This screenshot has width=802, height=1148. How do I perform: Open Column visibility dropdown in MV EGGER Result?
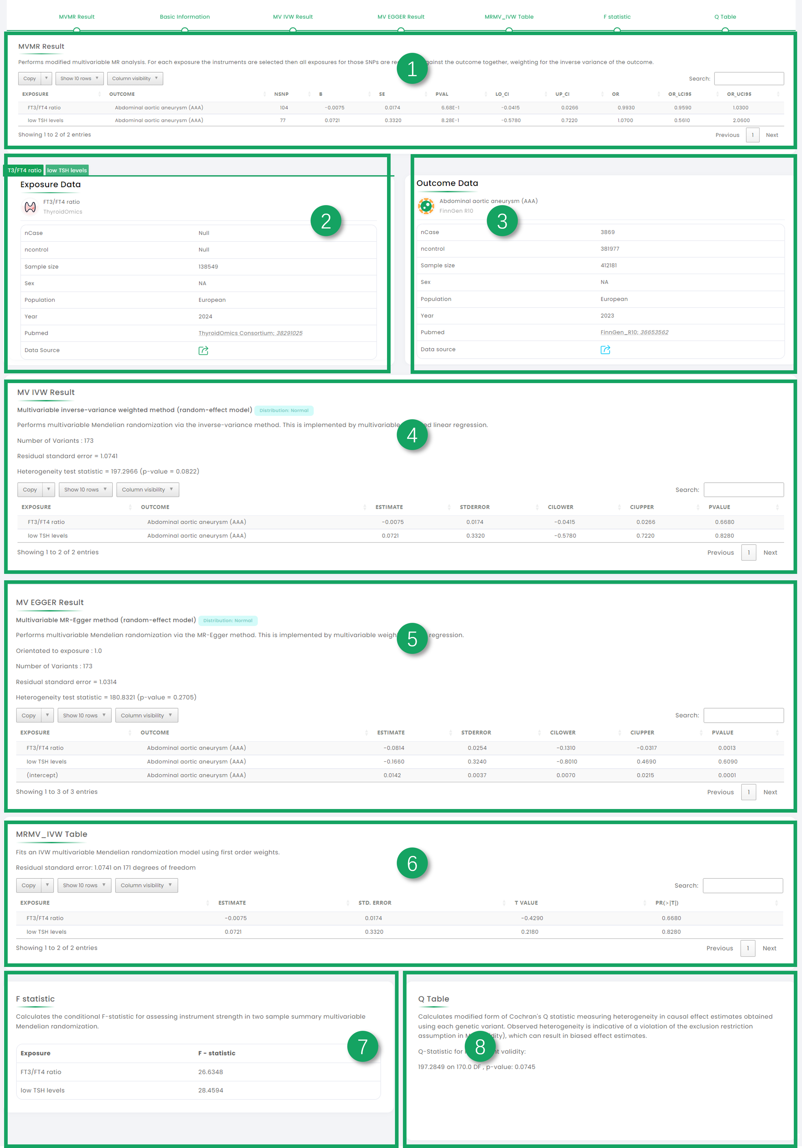click(x=146, y=715)
